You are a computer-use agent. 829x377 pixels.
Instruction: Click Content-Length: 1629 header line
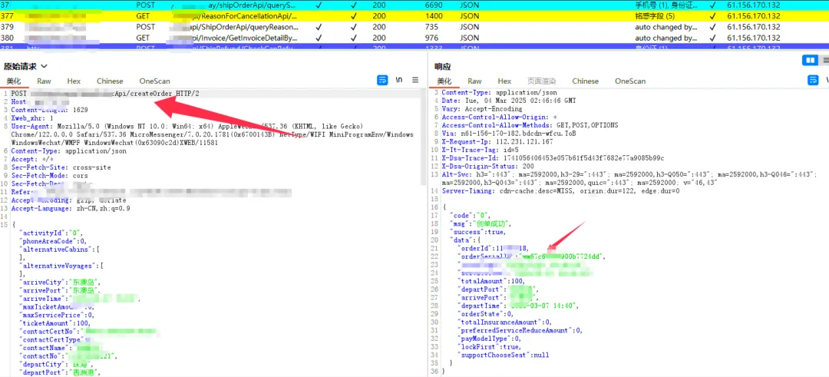(49, 110)
